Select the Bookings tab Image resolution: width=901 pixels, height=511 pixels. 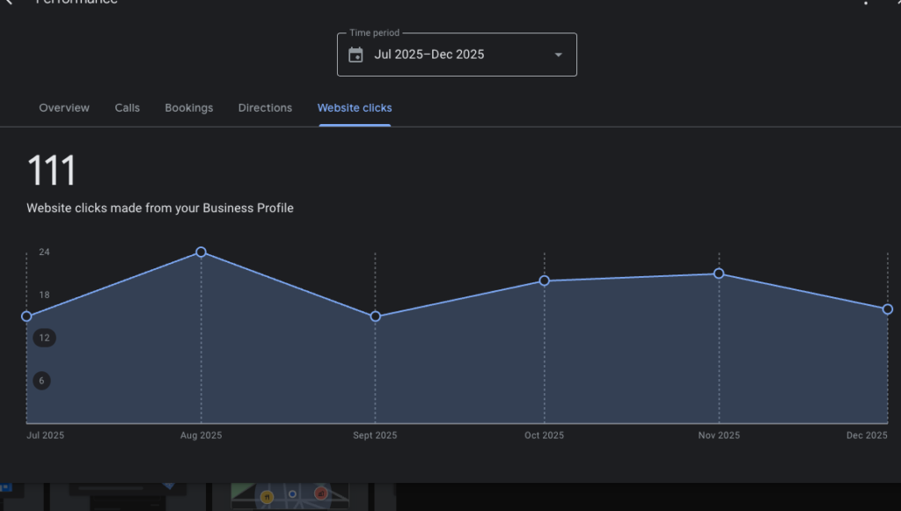[189, 108]
